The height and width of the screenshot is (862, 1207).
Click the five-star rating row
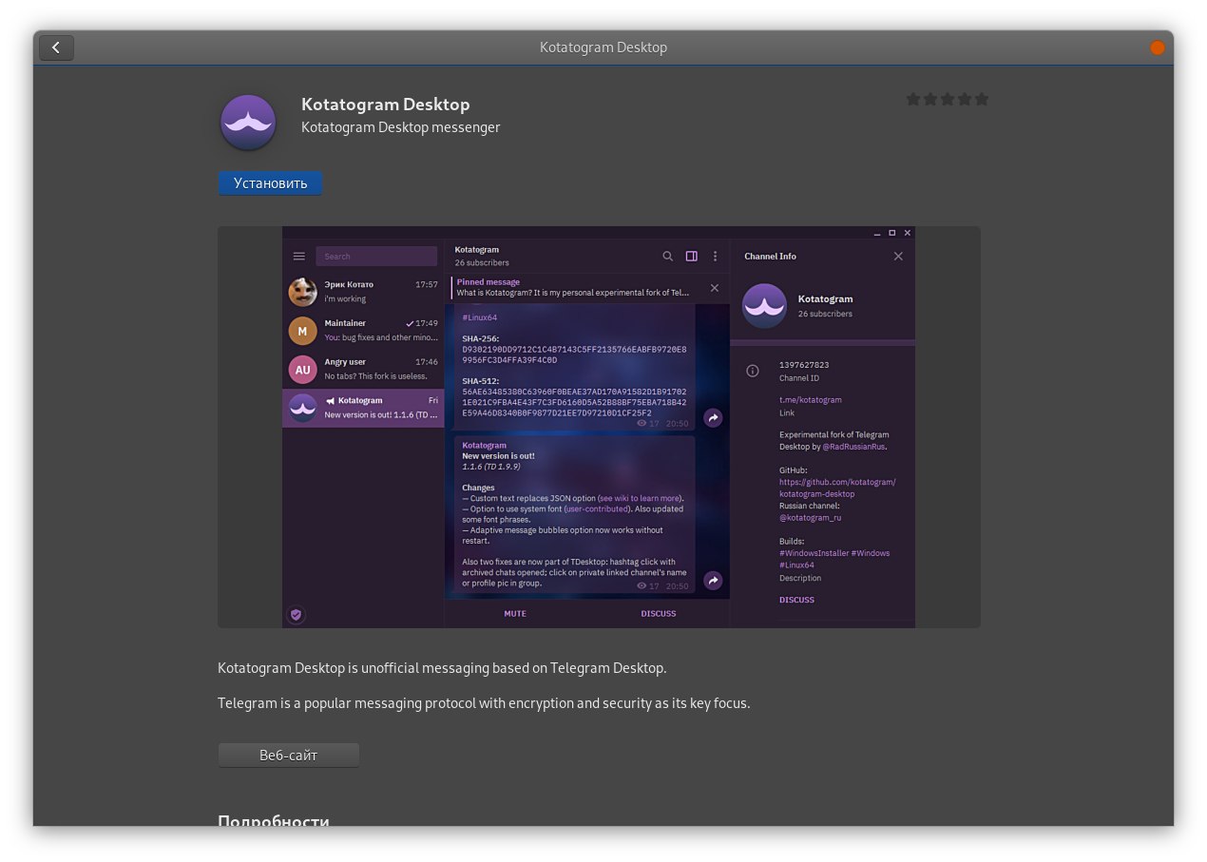click(948, 99)
